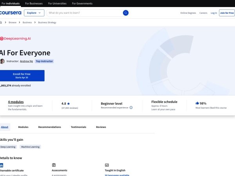Click 'Most learners liked this course' text
235x176 pixels.
(211, 108)
